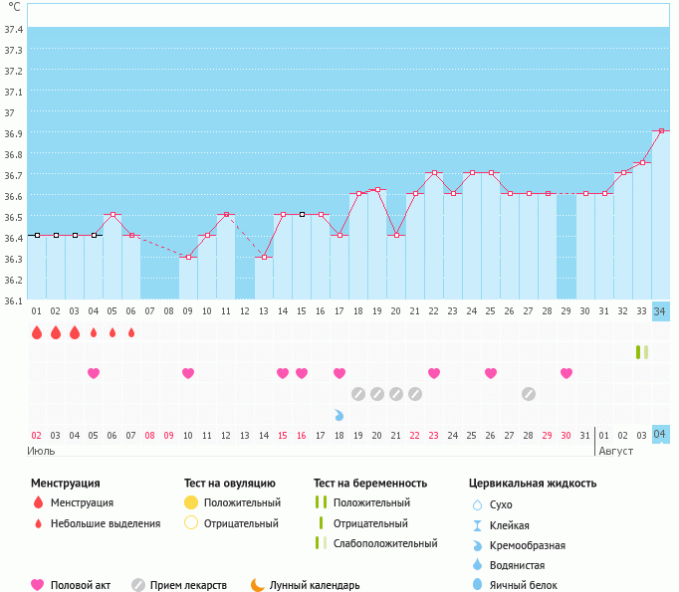Click the red date 23 in the July row
The height and width of the screenshot is (592, 679).
pyautogui.click(x=434, y=436)
